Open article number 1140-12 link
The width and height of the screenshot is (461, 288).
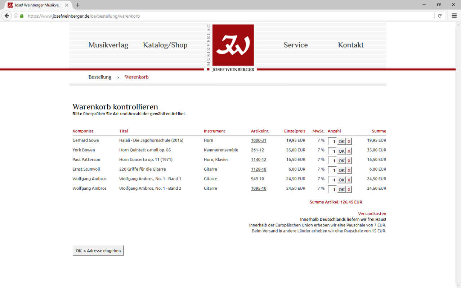(259, 159)
